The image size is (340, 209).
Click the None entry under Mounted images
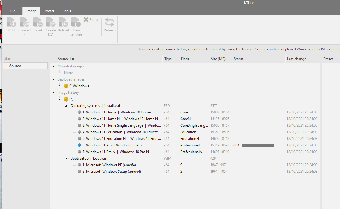click(68, 73)
